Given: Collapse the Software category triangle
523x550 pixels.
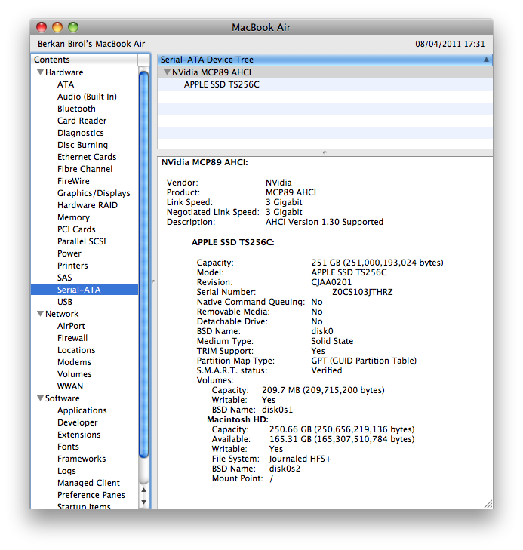Looking at the screenshot, I should point(40,398).
